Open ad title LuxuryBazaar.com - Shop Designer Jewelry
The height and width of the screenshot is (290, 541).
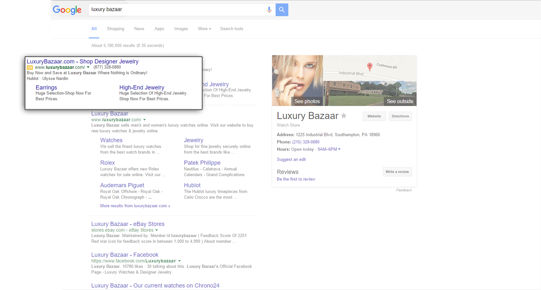pyautogui.click(x=83, y=61)
